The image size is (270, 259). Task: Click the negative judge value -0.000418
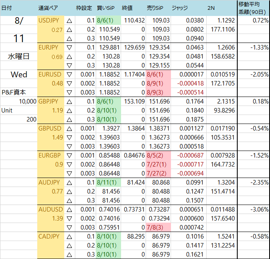191,83
